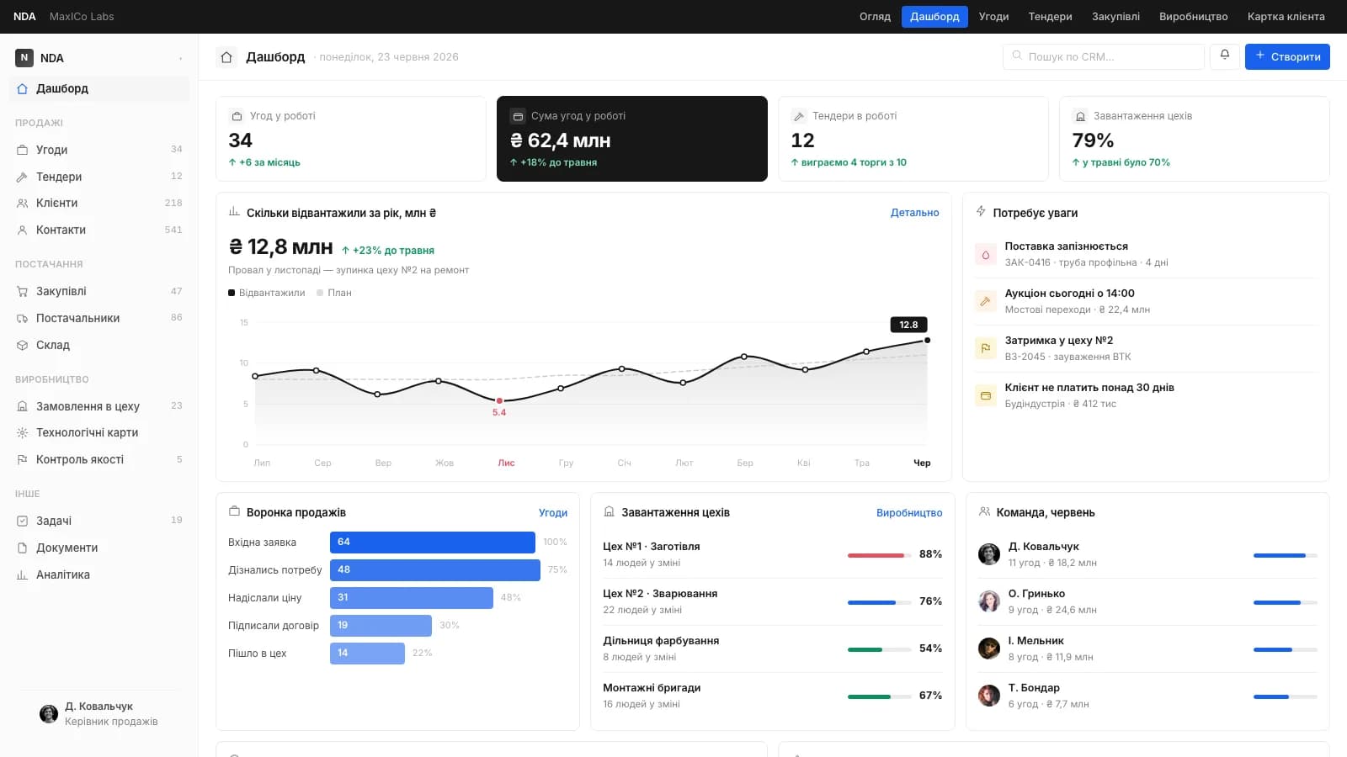The height and width of the screenshot is (757, 1347).
Task: Click О. Гринько avatar in team list
Action: 989,601
